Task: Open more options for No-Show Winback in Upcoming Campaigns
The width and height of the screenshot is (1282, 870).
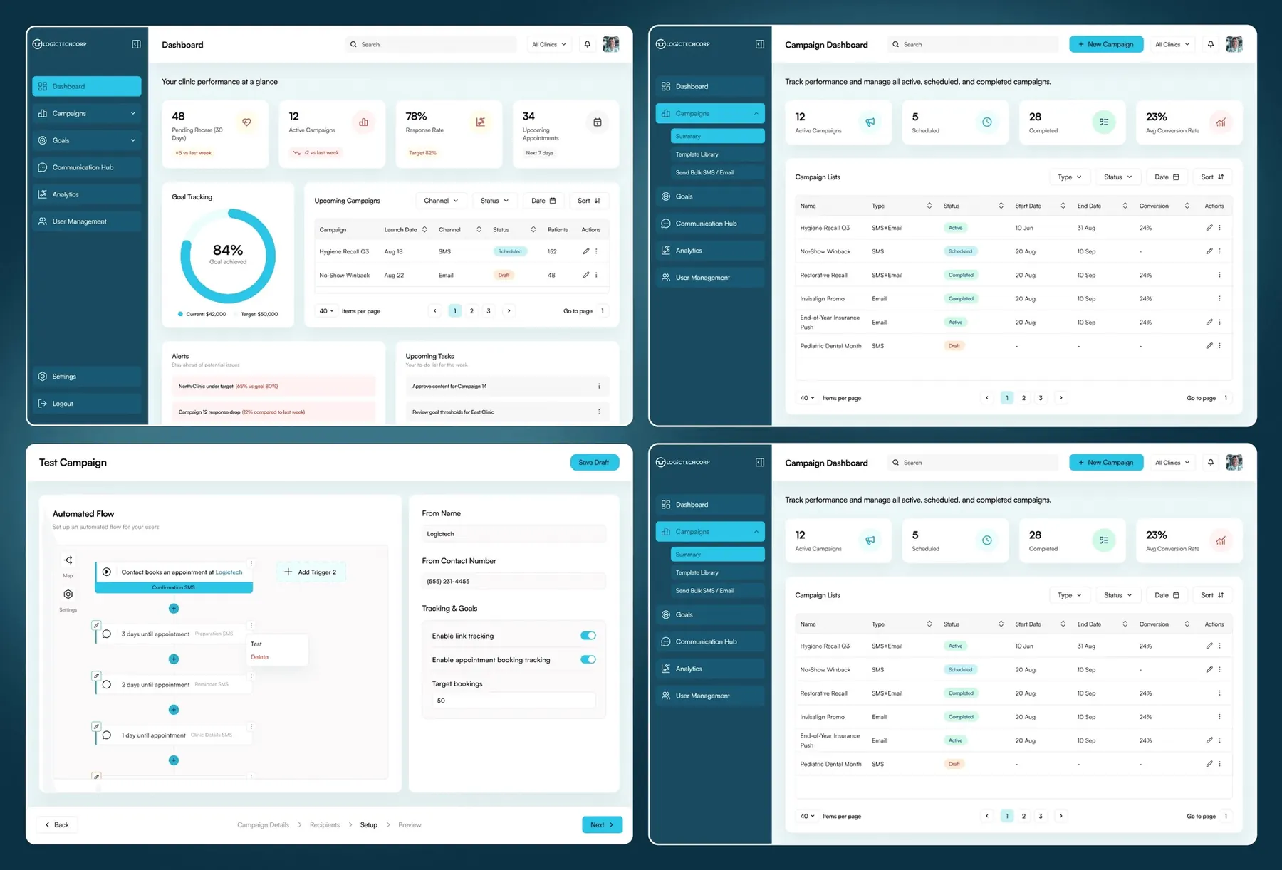Action: tap(597, 275)
